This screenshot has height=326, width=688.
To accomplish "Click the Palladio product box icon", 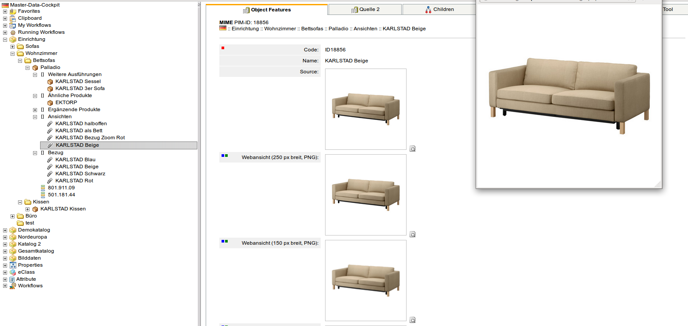I will click(35, 68).
